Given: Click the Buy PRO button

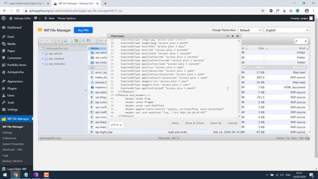Looking at the screenshot, I should coord(83,30).
